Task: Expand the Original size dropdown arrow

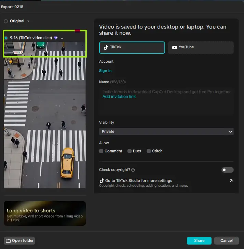Action: (x=28, y=21)
